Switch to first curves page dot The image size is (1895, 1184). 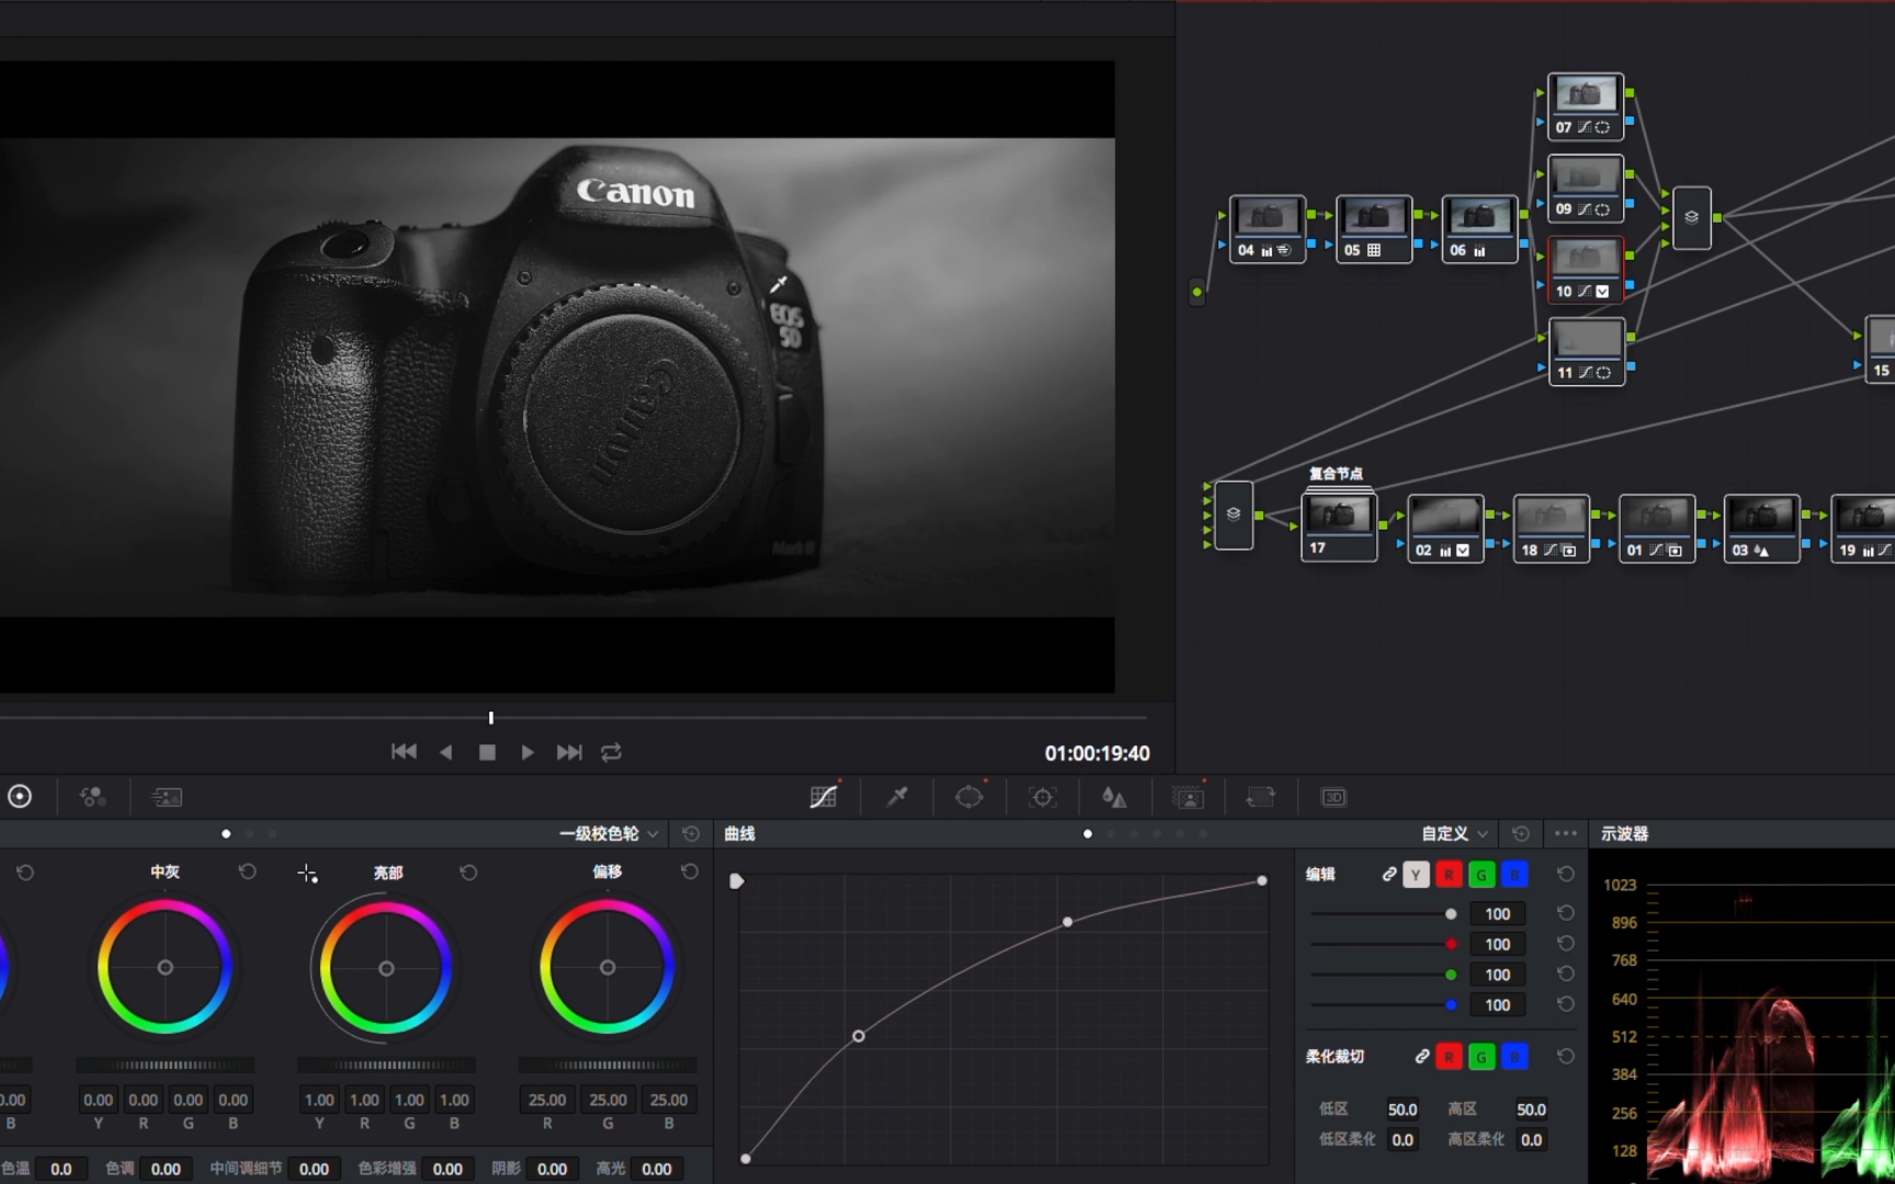click(1088, 833)
